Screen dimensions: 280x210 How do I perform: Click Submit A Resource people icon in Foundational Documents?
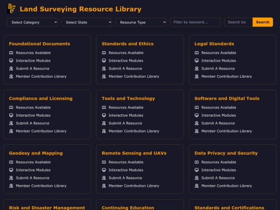(11, 68)
